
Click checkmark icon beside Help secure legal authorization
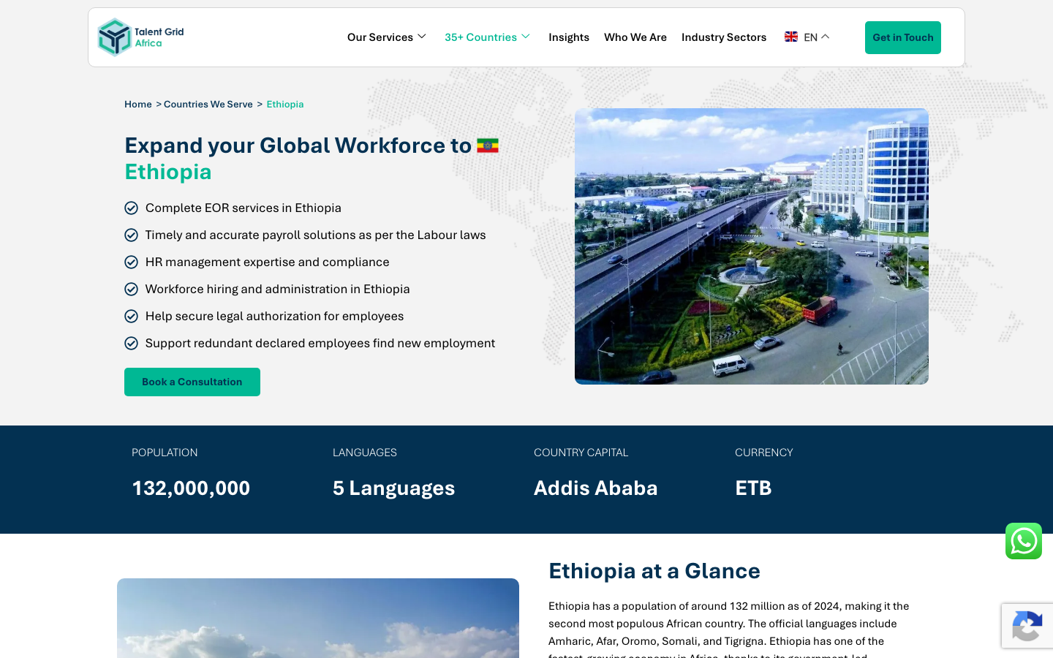[x=132, y=317]
